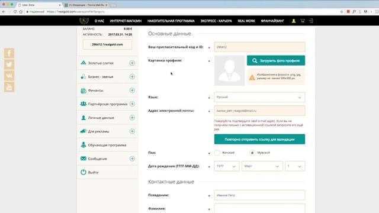Open the Twitter social button
This screenshot has height=213, width=379.
(9, 64)
